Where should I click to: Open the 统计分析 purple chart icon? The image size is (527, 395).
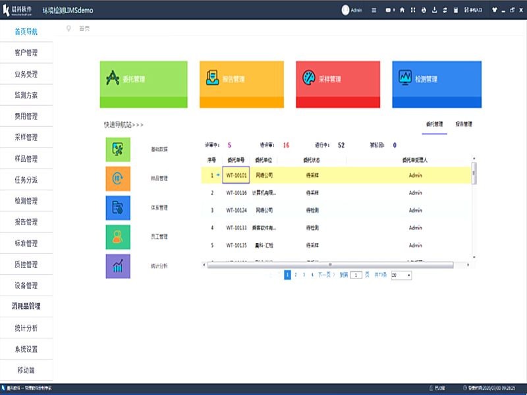[x=118, y=266]
